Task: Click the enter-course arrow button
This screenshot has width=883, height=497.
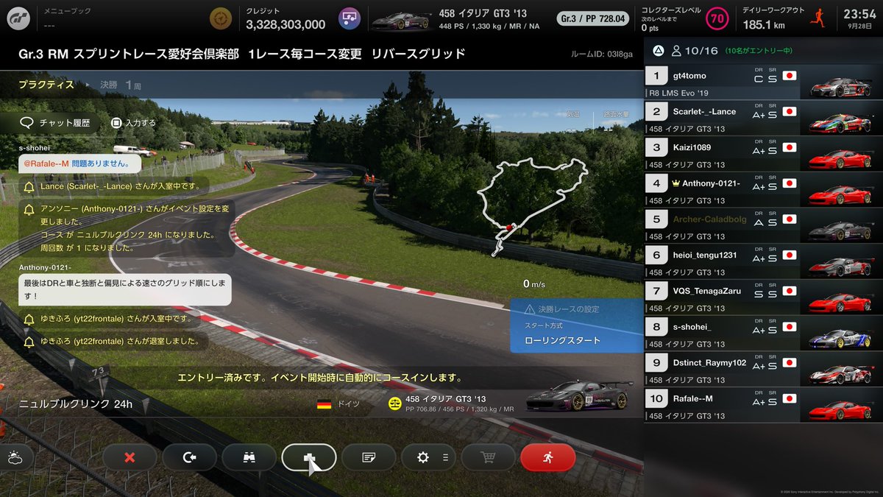Action: 190,457
